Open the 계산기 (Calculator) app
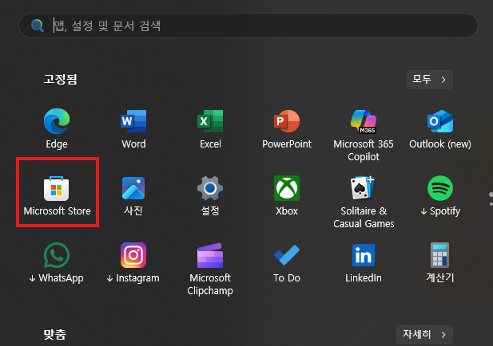This screenshot has height=346, width=493. 440,263
